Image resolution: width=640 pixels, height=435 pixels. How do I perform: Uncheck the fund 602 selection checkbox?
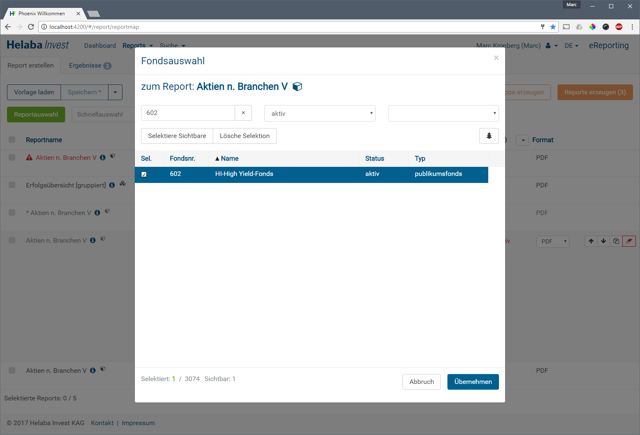144,174
